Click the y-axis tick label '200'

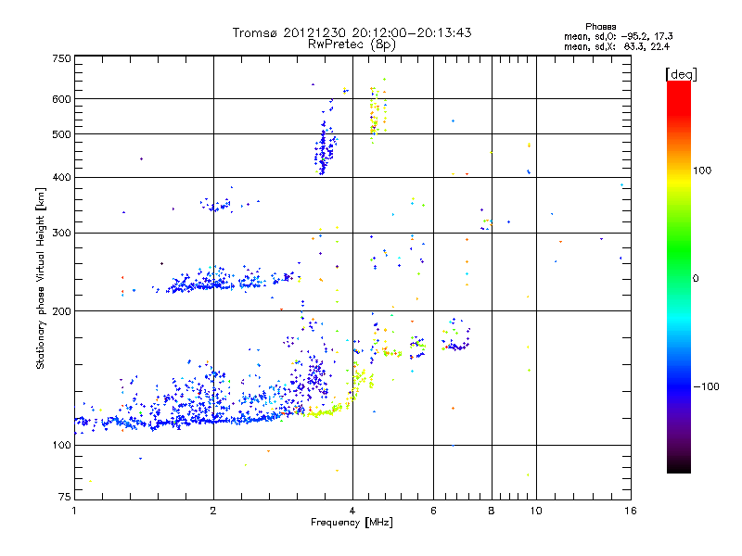tap(61, 311)
